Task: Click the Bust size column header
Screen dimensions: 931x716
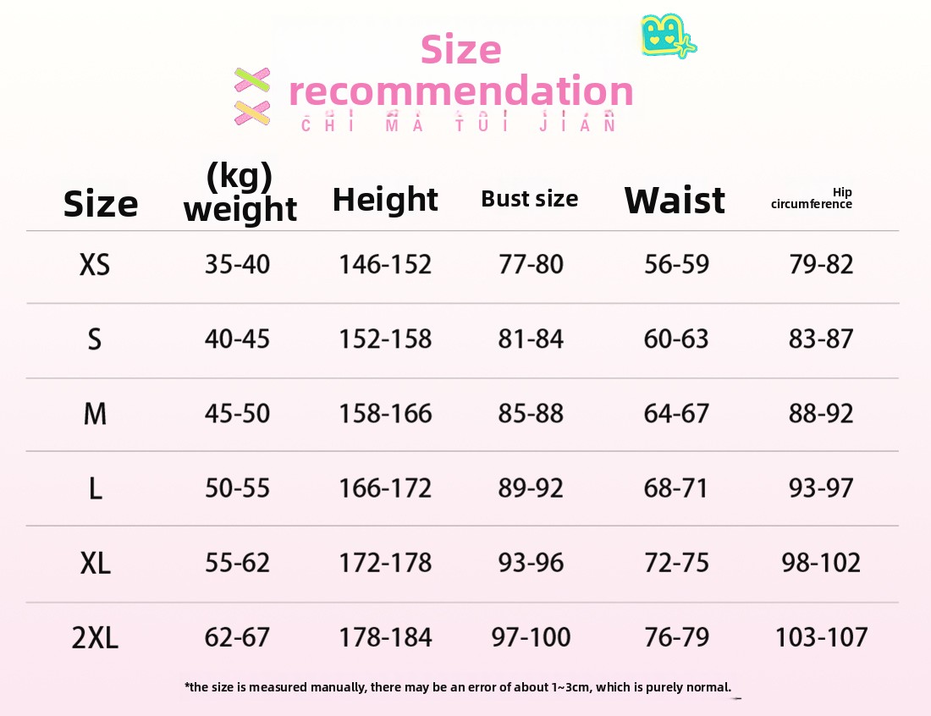Action: point(530,199)
